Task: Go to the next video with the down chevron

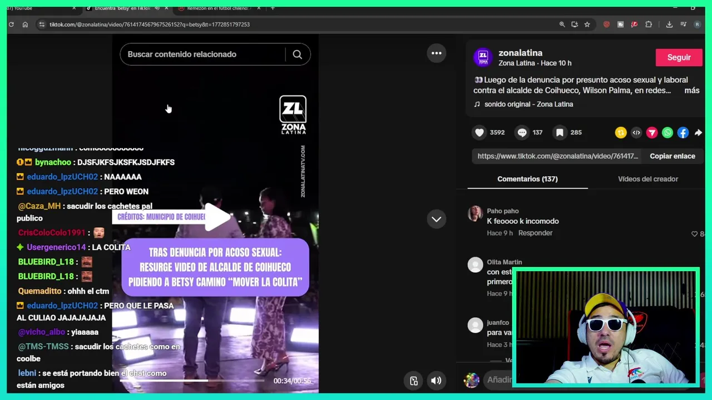Action: [x=437, y=219]
